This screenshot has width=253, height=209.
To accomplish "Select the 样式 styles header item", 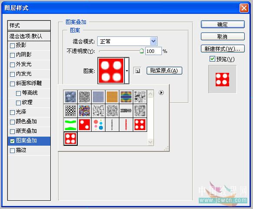I will 29,25.
